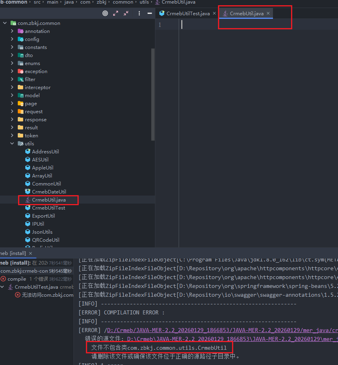Open CrmebUtil.java in the project tree
Image resolution: width=338 pixels, height=365 pixels.
[x=49, y=200]
